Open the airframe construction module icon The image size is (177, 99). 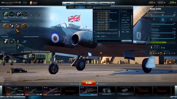pos(12,14)
